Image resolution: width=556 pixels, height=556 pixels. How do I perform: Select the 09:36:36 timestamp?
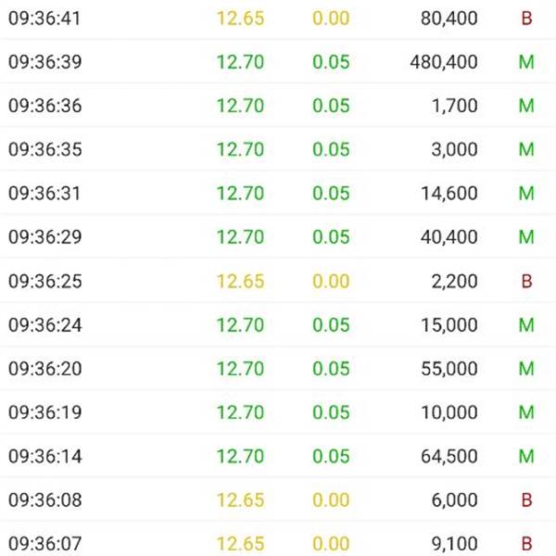pyautogui.click(x=45, y=106)
